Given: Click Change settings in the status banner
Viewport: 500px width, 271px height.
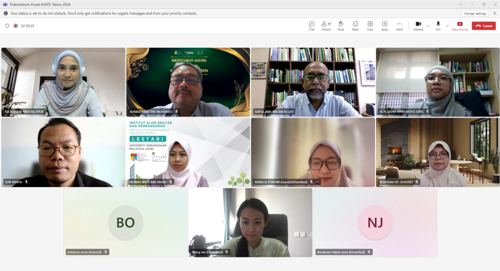Looking at the screenshot, I should coord(475,14).
